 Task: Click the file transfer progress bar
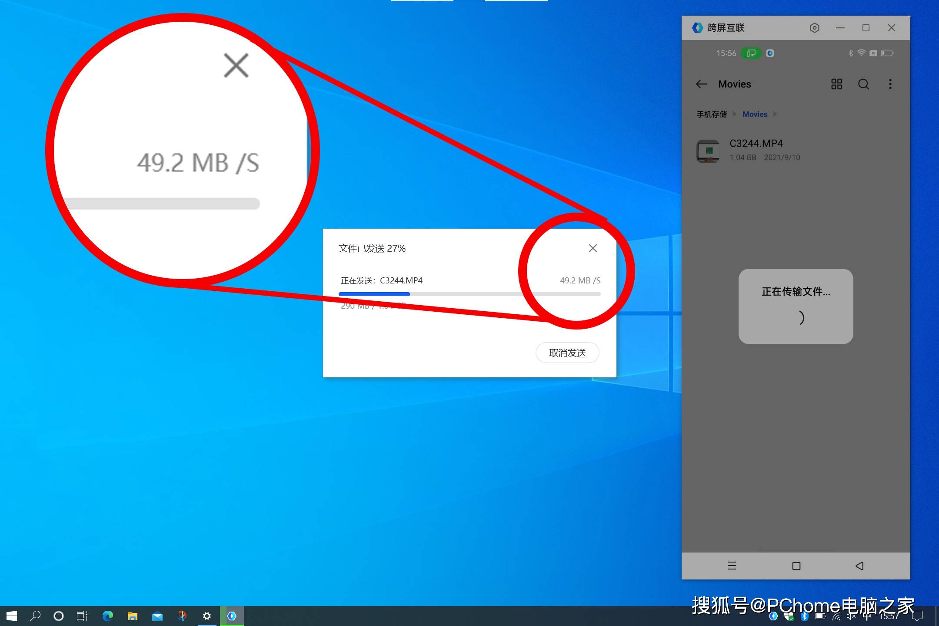[469, 294]
